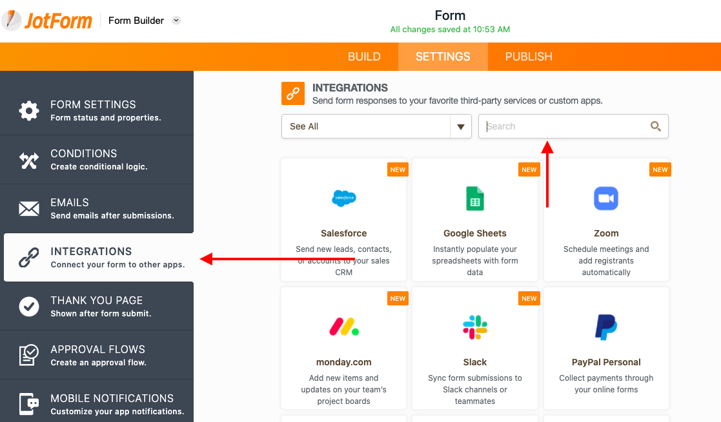Click the search magnifier icon

tap(655, 126)
